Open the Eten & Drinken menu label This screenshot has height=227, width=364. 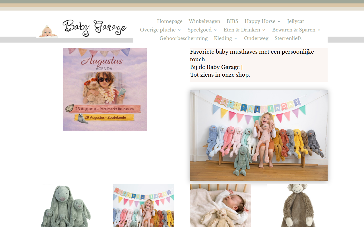coord(242,30)
